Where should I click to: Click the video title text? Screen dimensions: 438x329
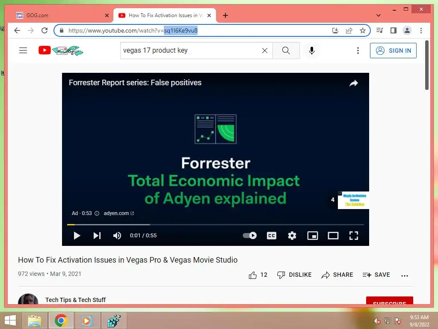click(127, 260)
